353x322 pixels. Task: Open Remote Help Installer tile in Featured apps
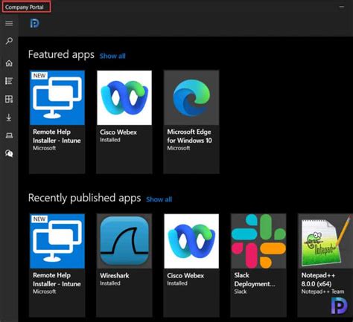point(57,122)
